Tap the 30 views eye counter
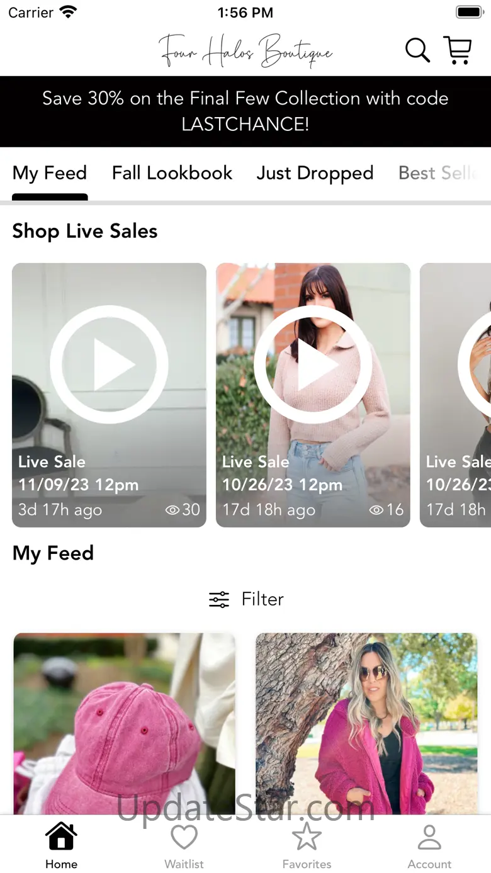 [x=183, y=510]
